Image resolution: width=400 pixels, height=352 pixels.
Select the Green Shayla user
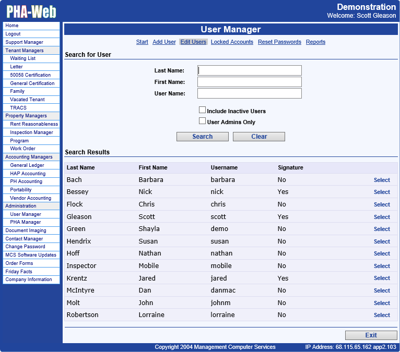click(x=382, y=229)
